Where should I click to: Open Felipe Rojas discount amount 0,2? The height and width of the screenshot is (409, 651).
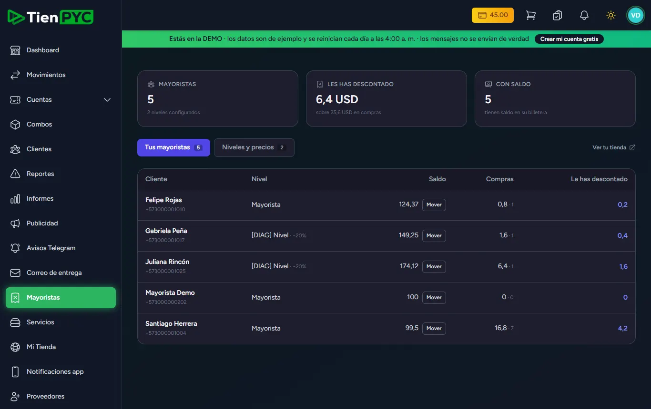pyautogui.click(x=622, y=204)
